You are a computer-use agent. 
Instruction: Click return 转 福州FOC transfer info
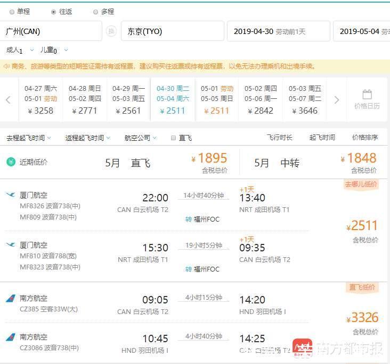pyautogui.click(x=202, y=269)
